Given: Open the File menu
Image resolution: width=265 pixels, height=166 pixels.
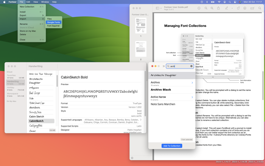Looking at the screenshot, I should pyautogui.click(x=21, y=2).
